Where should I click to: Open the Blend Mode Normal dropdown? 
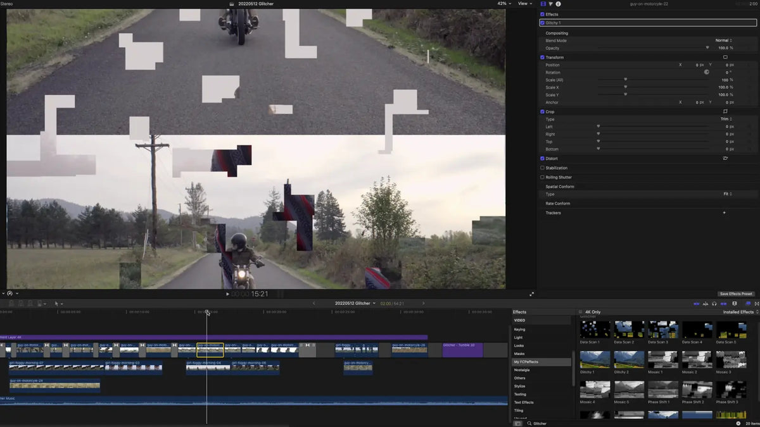(x=723, y=40)
